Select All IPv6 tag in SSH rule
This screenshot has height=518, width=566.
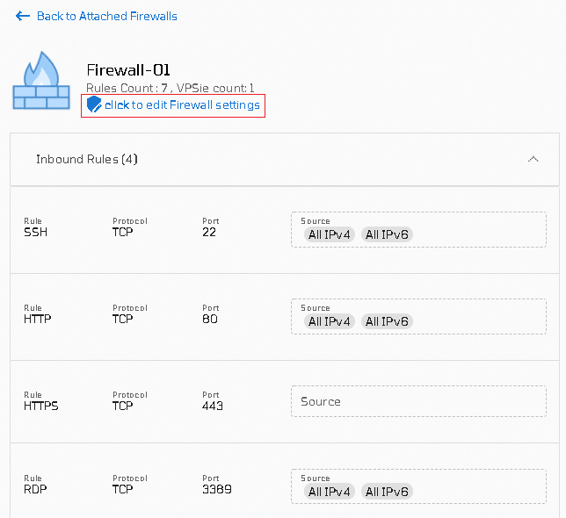tap(387, 234)
